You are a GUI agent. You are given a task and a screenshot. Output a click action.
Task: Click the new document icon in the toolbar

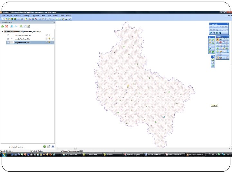tap(3, 19)
